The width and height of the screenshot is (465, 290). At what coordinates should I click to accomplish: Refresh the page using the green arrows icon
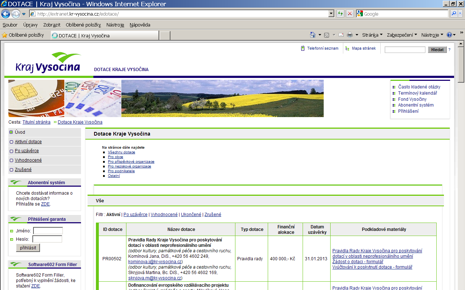coord(340,14)
